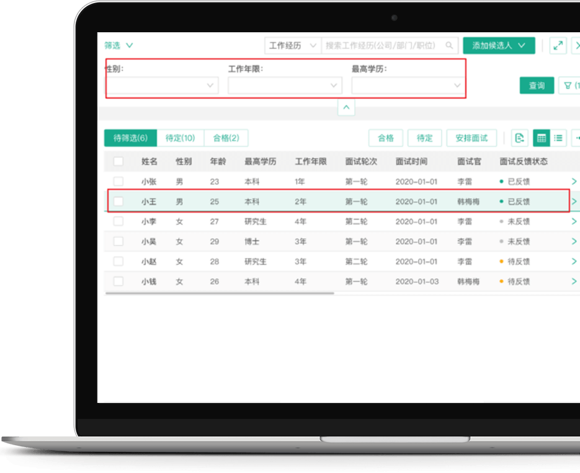Switch to the 合格(2) tab
Viewport: 580px width, 473px height.
click(226, 138)
